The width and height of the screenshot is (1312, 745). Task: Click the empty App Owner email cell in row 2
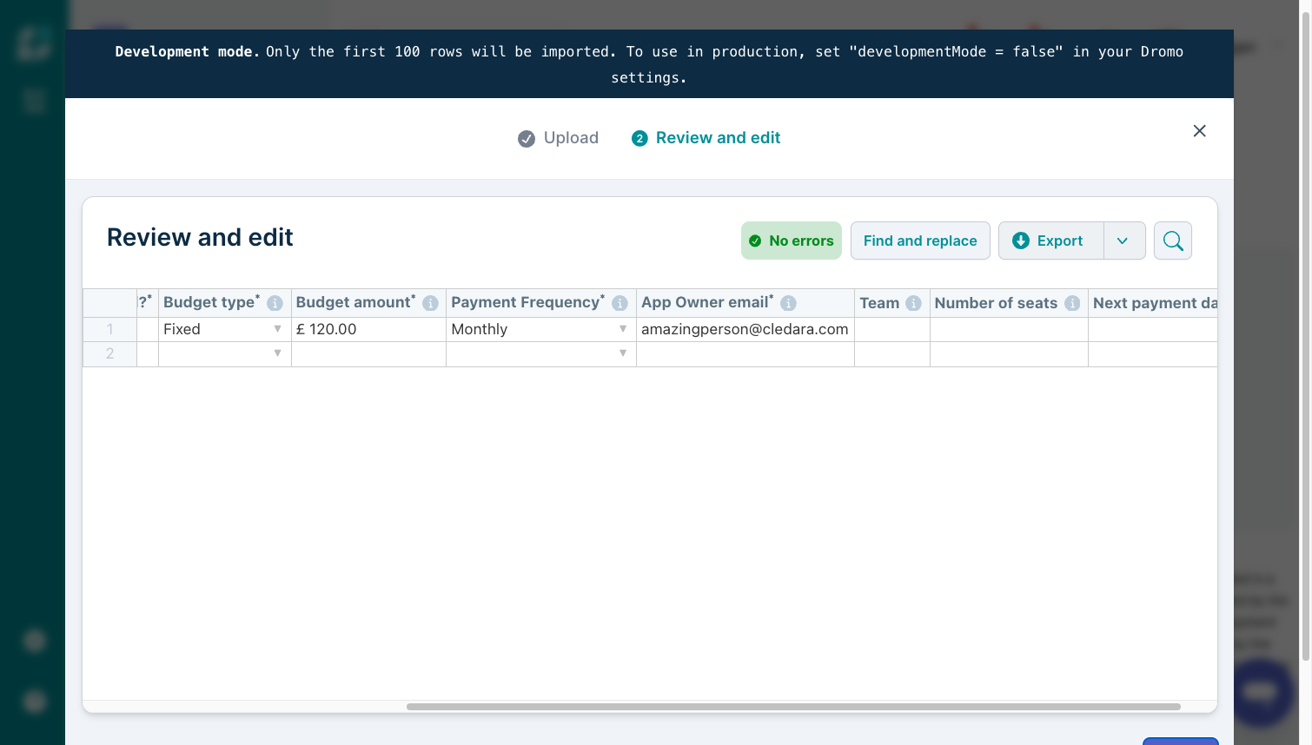coord(745,354)
